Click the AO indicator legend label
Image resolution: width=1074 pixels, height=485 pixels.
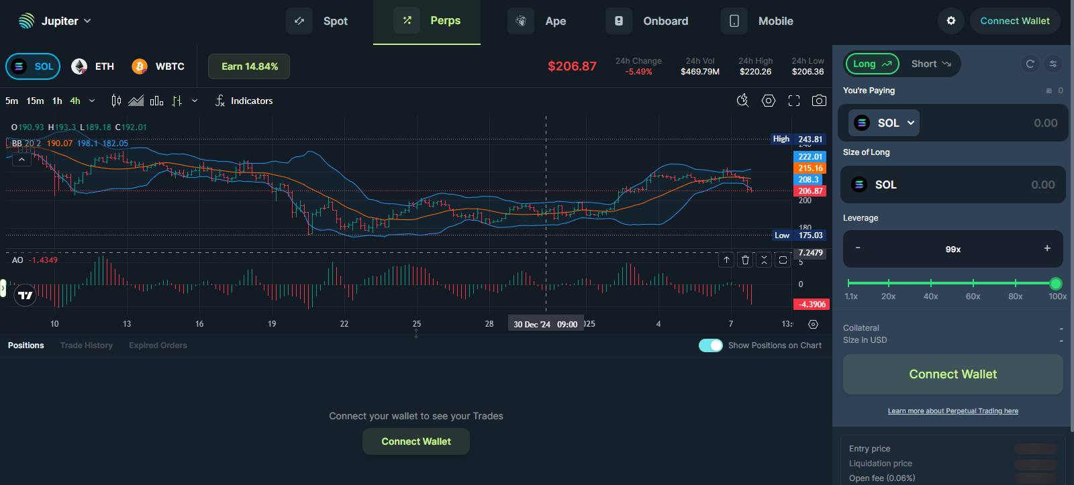pos(17,260)
